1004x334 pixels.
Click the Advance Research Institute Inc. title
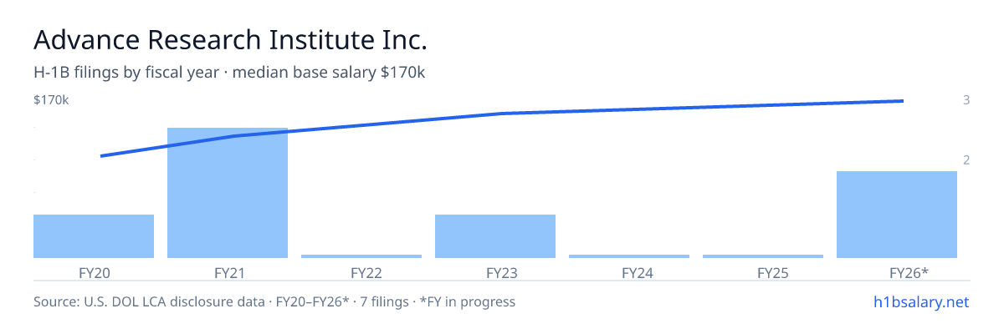click(x=231, y=39)
